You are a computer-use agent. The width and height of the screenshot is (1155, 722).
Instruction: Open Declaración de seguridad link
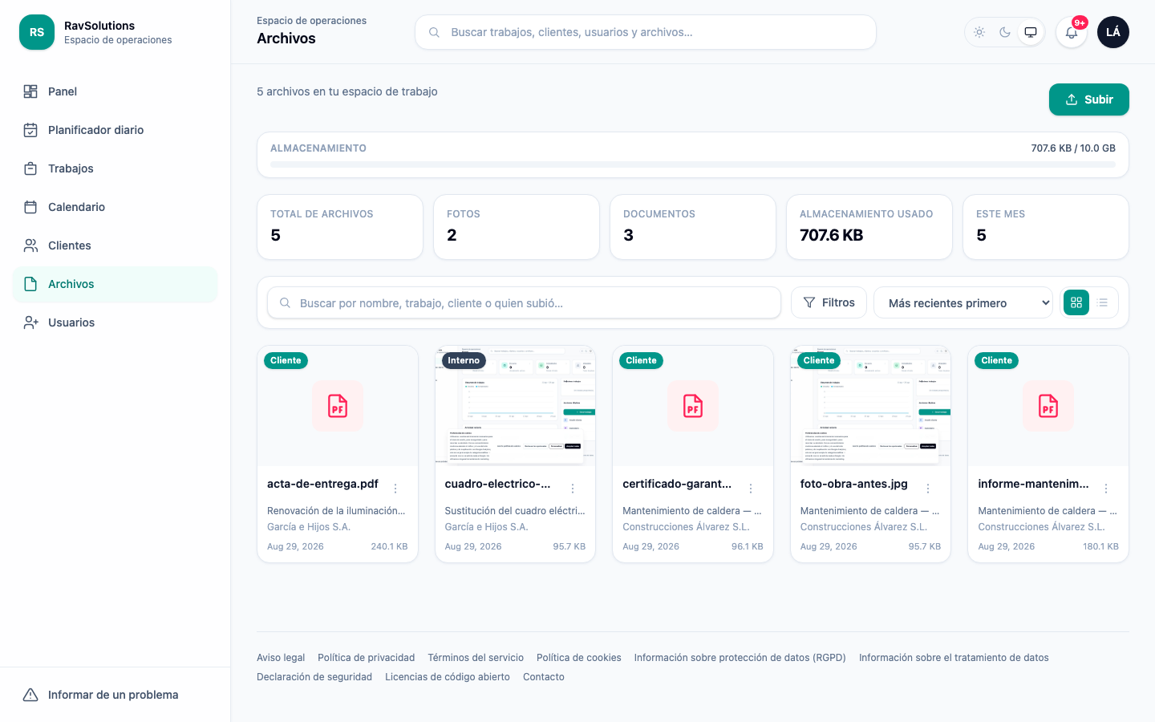tap(314, 677)
